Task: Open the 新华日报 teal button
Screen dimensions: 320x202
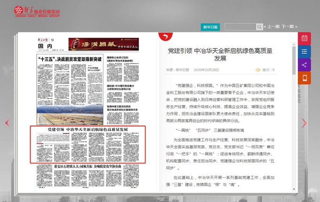Action: [210, 27]
